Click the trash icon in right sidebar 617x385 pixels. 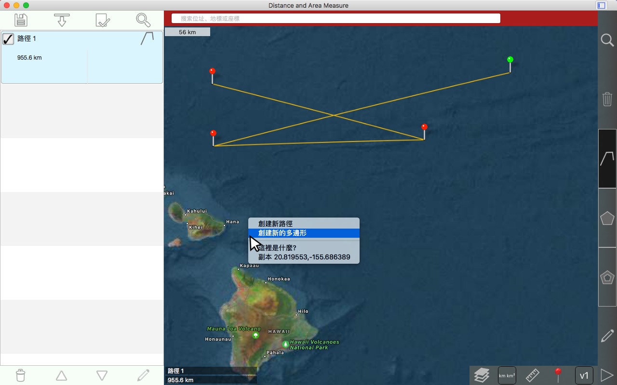point(607,100)
